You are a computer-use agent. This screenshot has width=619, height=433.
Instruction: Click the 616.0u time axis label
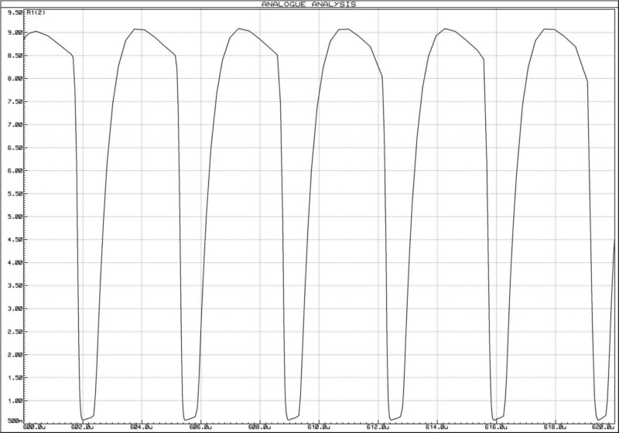497,427
